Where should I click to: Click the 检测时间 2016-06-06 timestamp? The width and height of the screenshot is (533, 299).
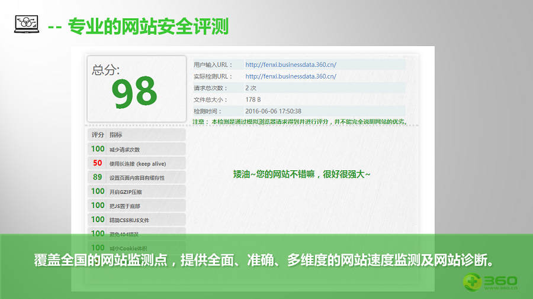273,111
